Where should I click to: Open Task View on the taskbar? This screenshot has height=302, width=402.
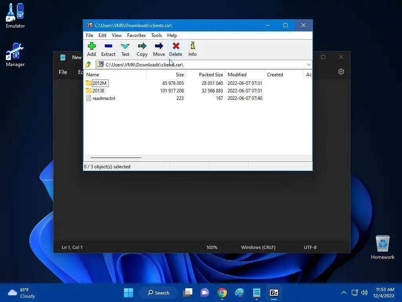point(188,293)
